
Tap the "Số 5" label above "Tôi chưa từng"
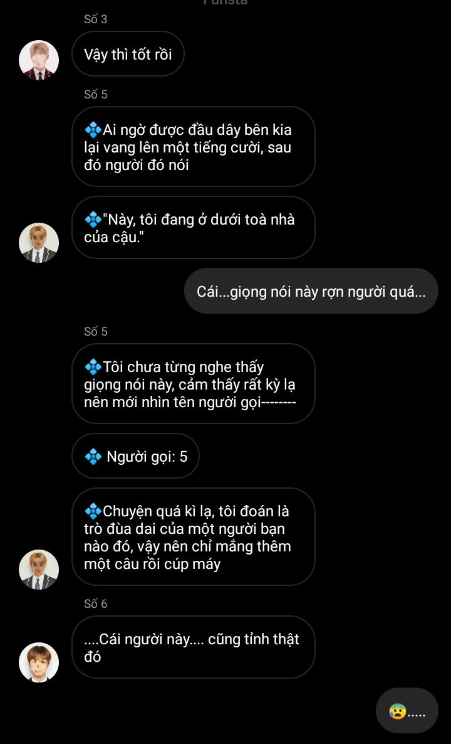(96, 331)
